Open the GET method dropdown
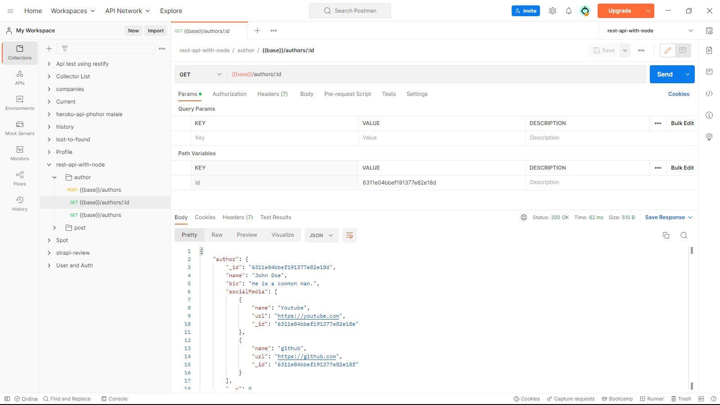 coord(200,74)
